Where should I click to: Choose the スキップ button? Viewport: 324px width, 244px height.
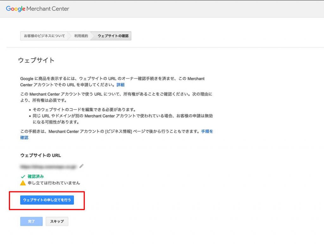click(x=57, y=221)
